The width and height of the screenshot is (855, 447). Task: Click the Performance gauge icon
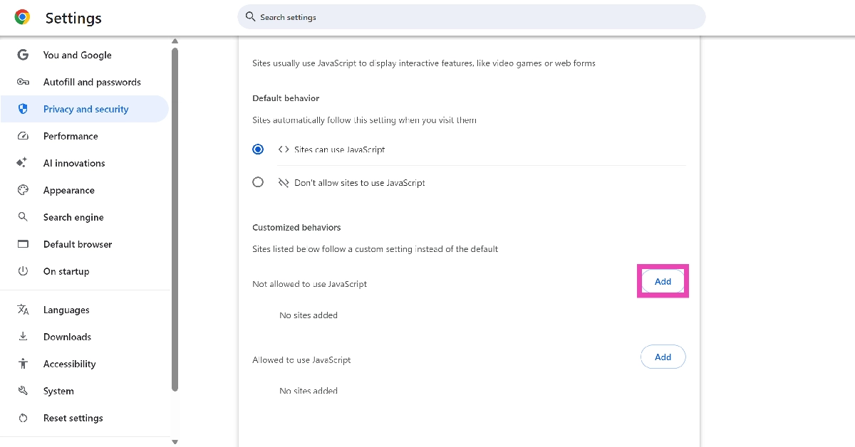[23, 136]
